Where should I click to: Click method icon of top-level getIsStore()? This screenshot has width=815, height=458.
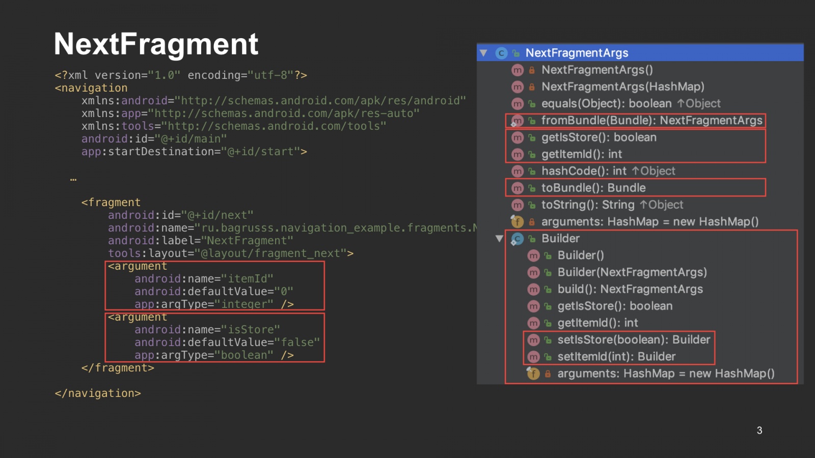coord(518,137)
